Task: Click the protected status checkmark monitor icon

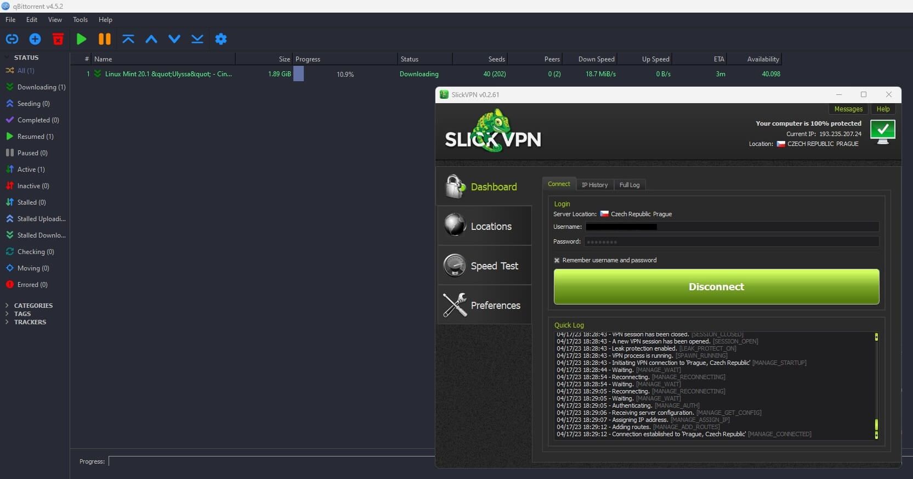Action: pos(882,132)
